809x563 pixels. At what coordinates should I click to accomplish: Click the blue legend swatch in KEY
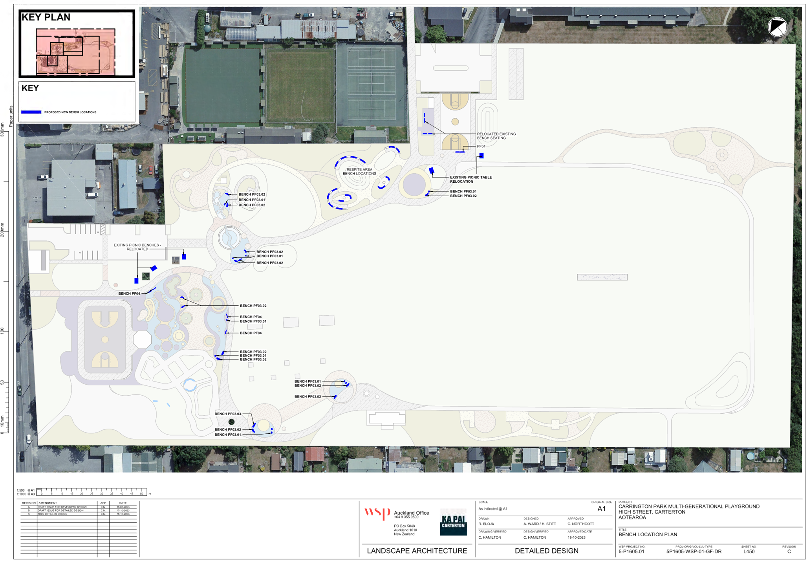pos(31,112)
